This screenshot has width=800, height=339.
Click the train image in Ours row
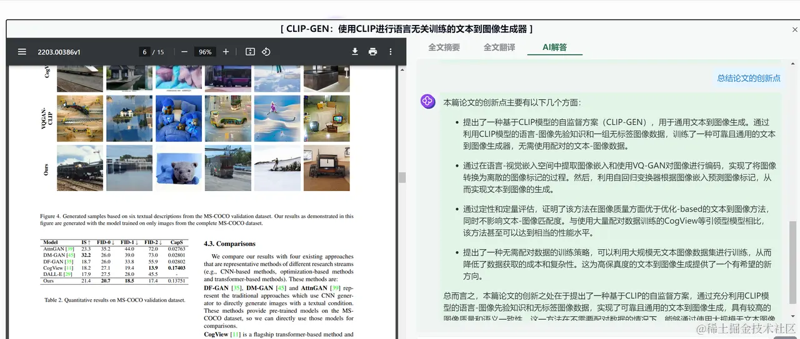80,168
